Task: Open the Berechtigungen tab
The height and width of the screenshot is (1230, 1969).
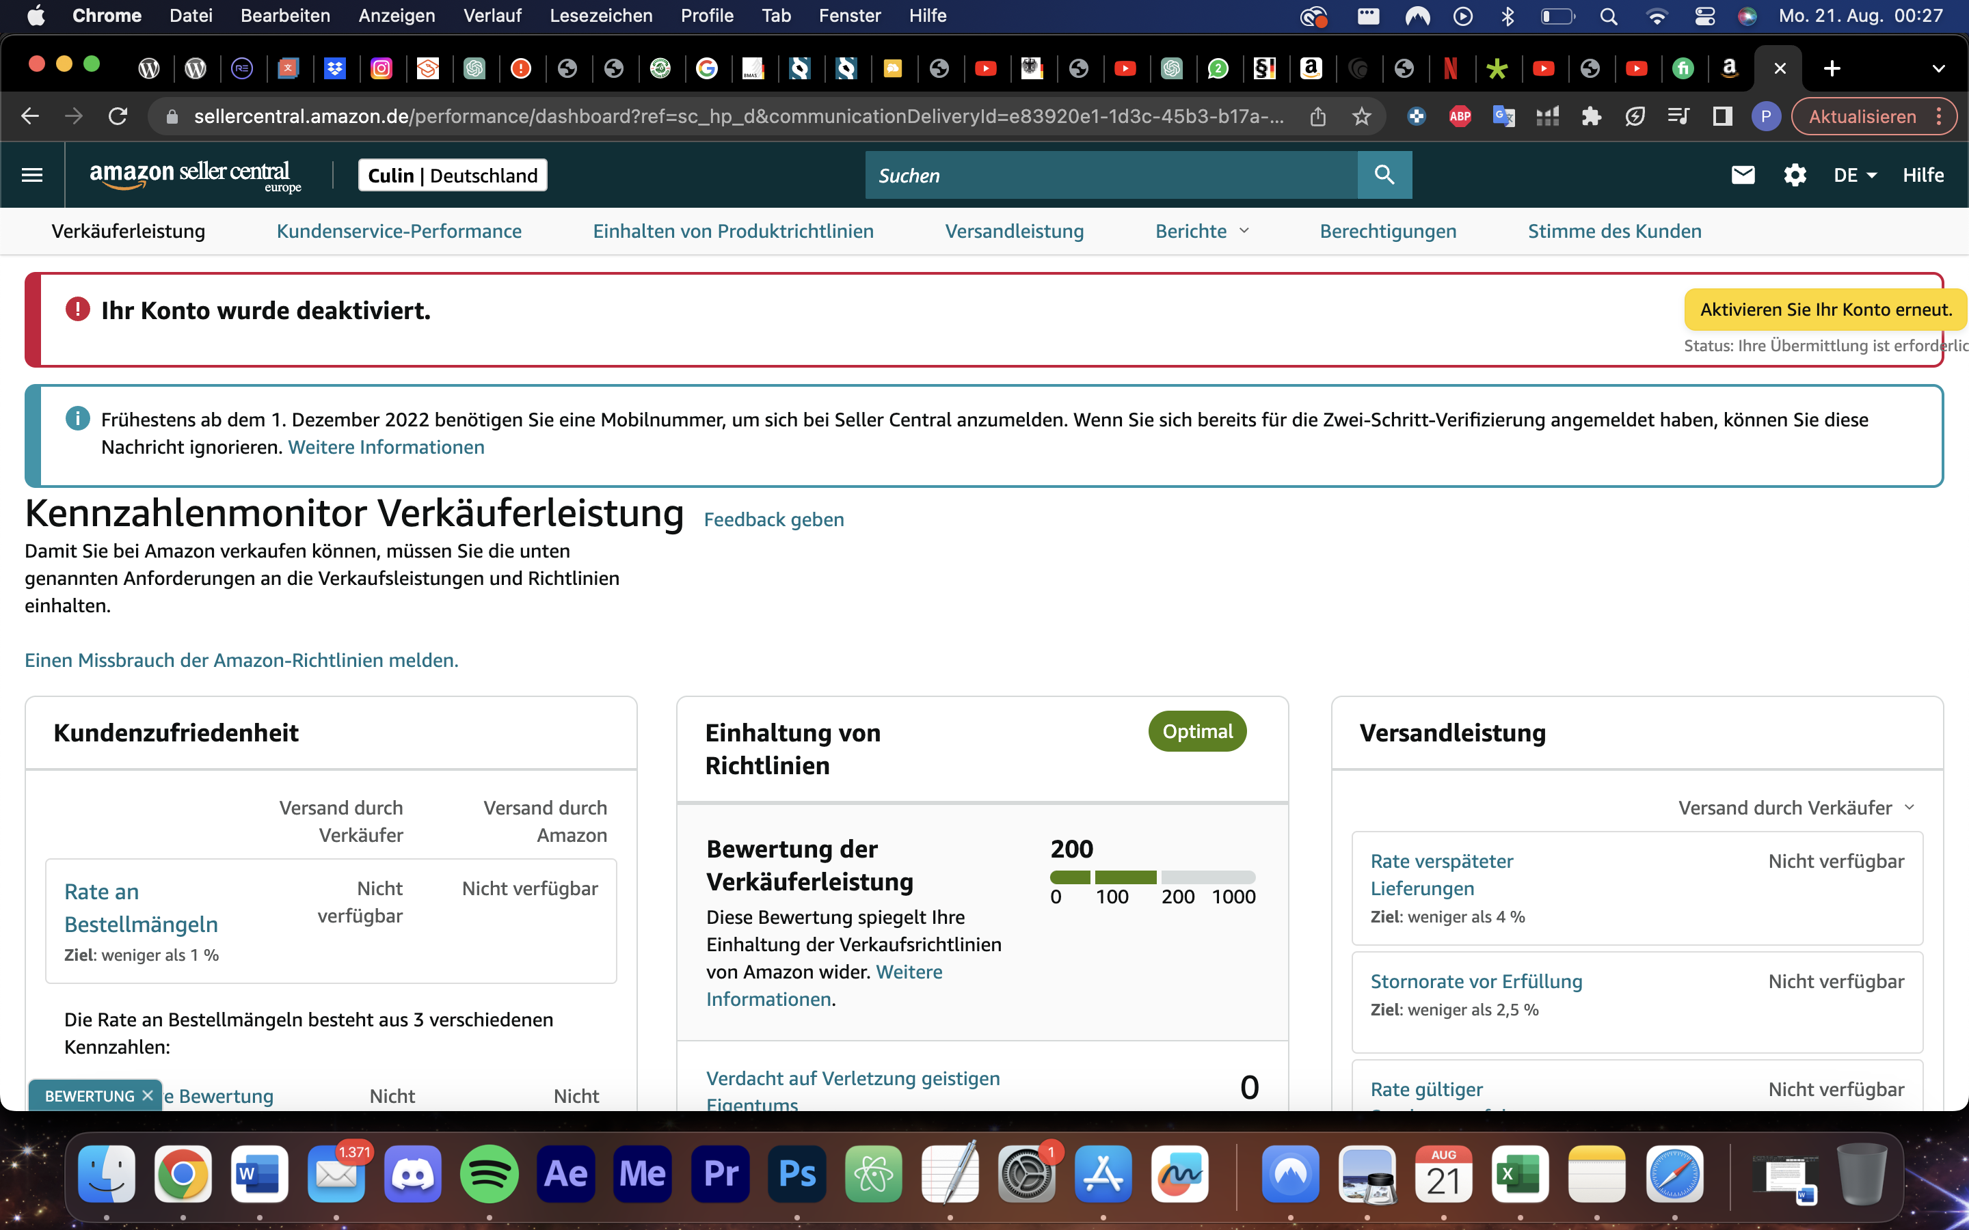Action: [1387, 231]
